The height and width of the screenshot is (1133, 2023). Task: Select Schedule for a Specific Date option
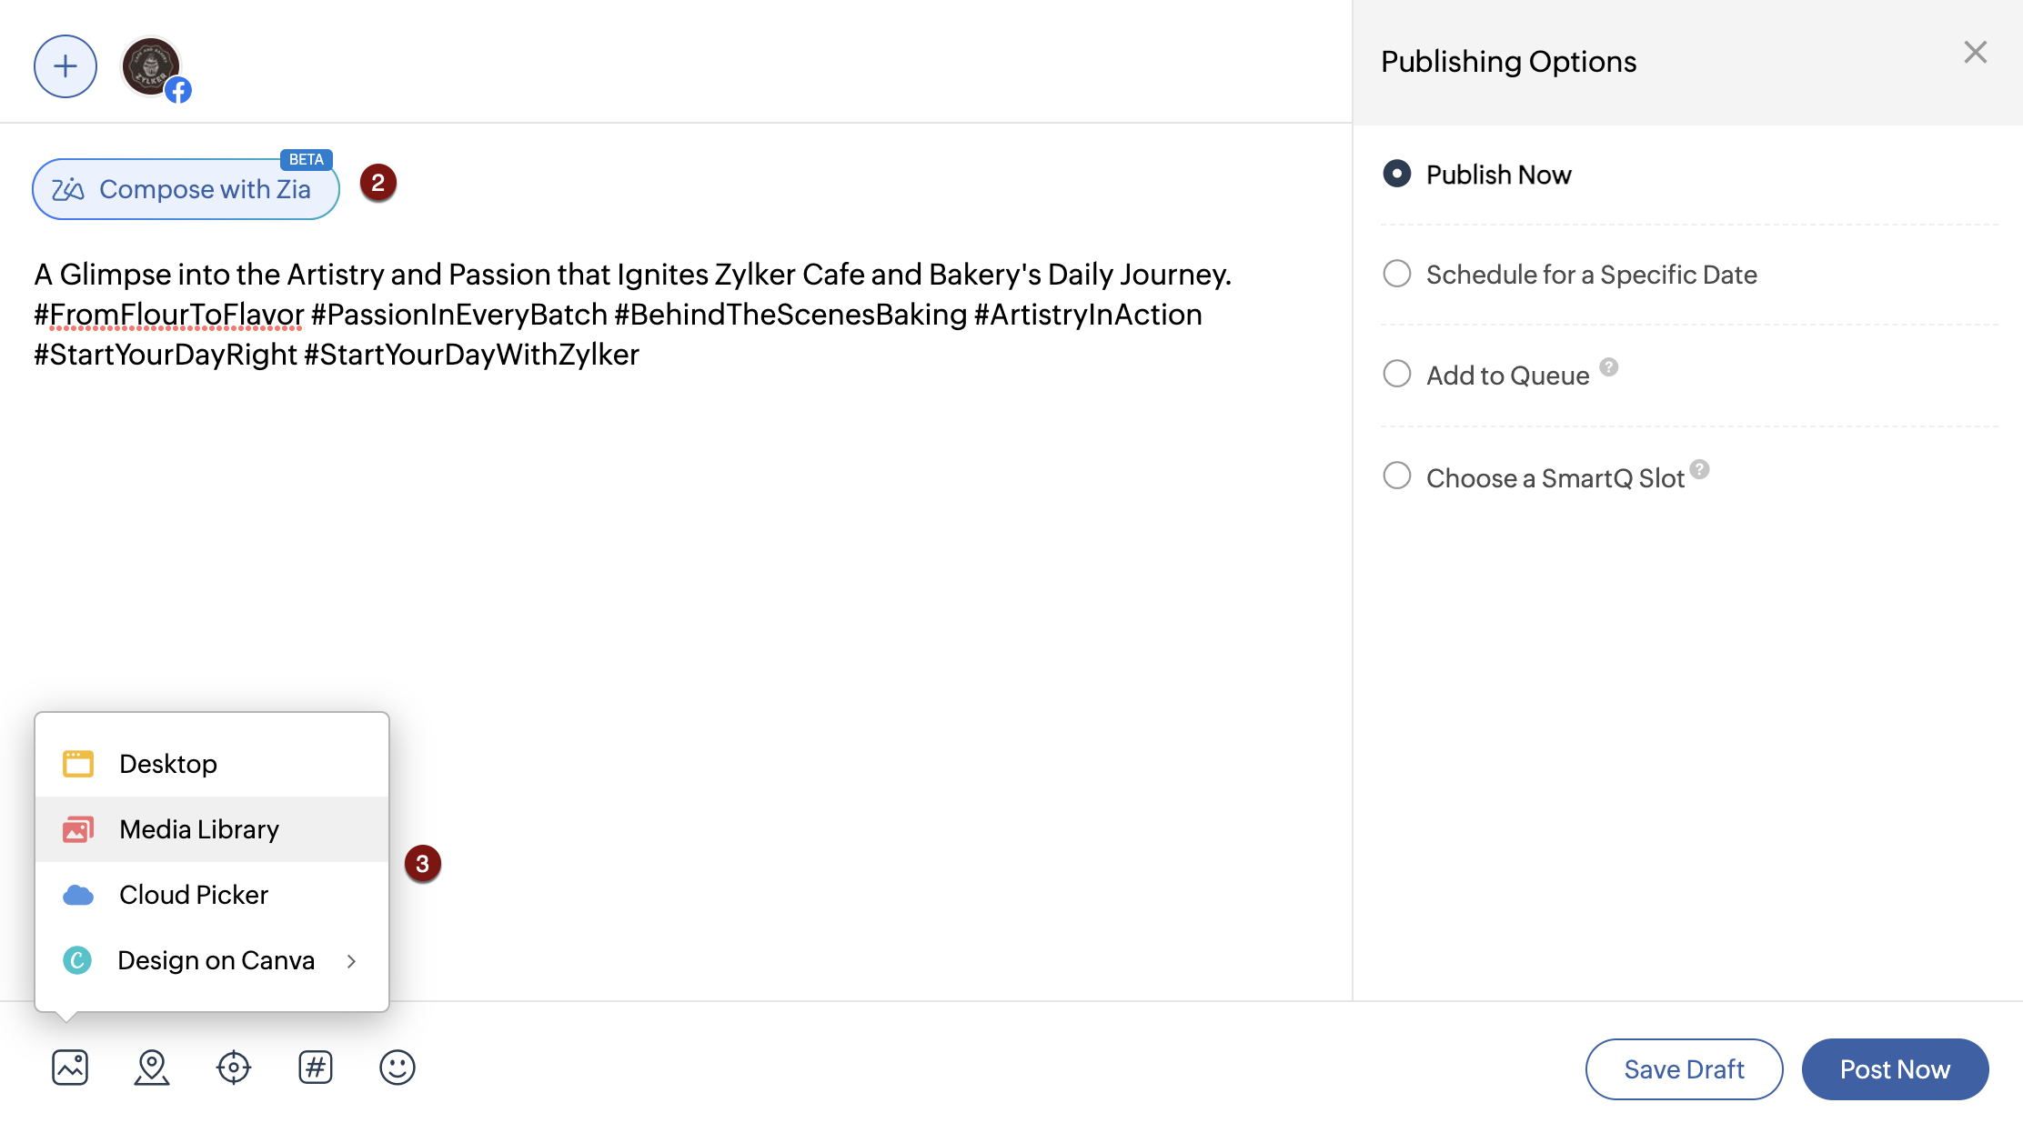click(x=1397, y=274)
